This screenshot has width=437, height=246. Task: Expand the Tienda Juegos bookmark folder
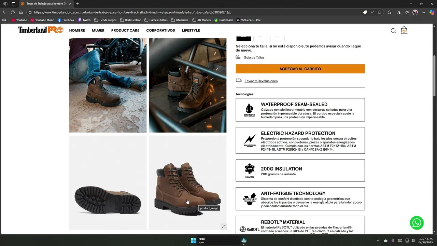[105, 20]
